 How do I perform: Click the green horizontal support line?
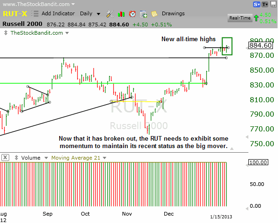click(93, 83)
